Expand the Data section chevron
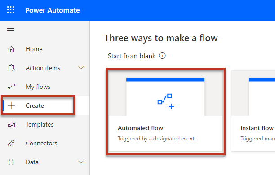Screen dimensions: 275x175 click(81, 162)
